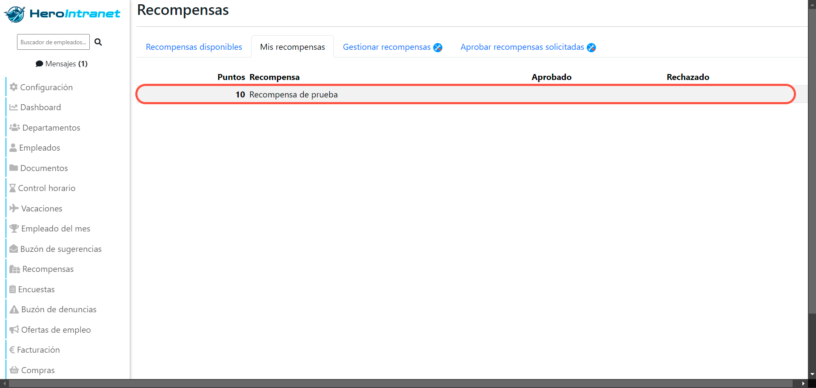Click the Buzón de sugerencias envelope icon

[x=14, y=248]
